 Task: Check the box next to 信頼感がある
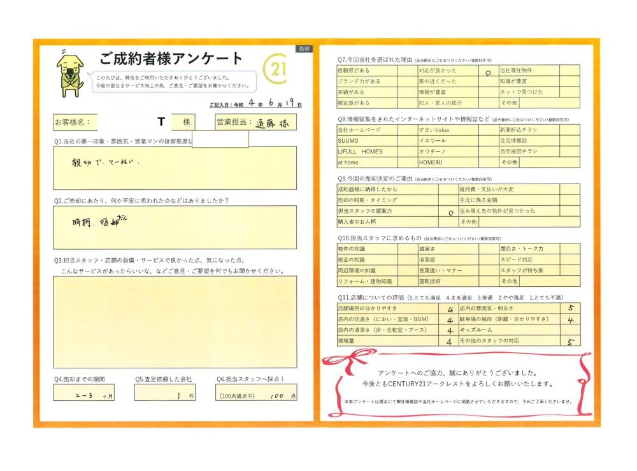408,71
